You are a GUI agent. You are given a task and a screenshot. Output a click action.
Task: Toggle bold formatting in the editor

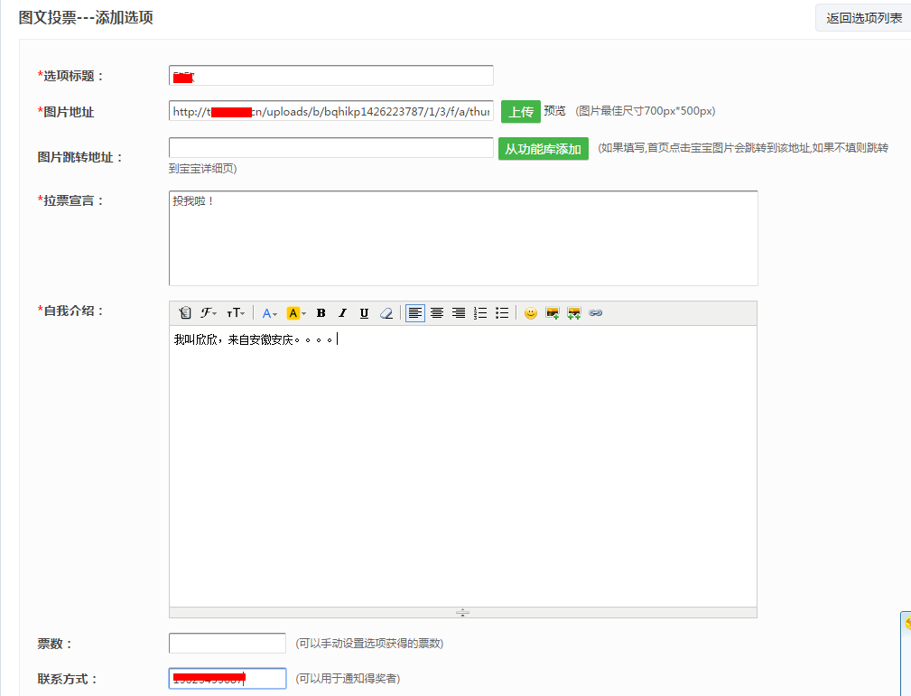[x=321, y=313]
